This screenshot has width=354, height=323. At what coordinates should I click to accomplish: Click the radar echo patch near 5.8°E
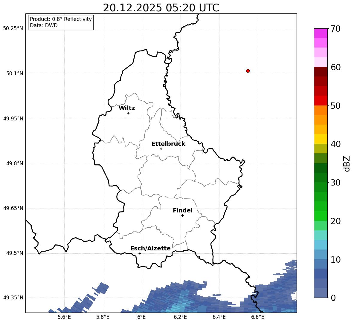tap(103, 288)
